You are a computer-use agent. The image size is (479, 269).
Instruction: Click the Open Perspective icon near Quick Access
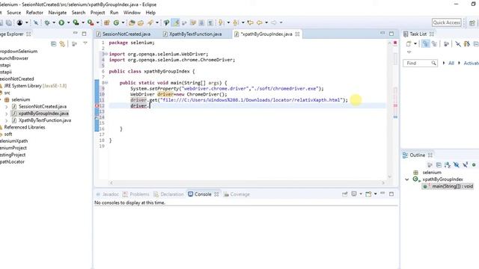(x=472, y=22)
